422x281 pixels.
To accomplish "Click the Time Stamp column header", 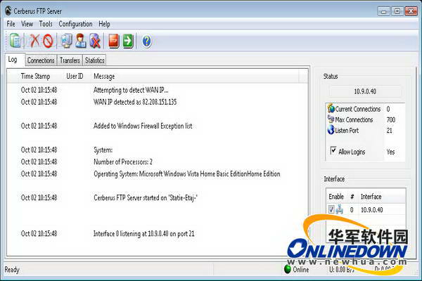I will [36, 77].
